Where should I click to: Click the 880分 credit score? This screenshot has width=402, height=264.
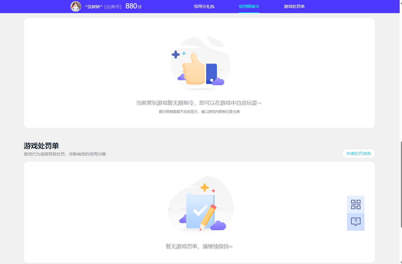(133, 6)
